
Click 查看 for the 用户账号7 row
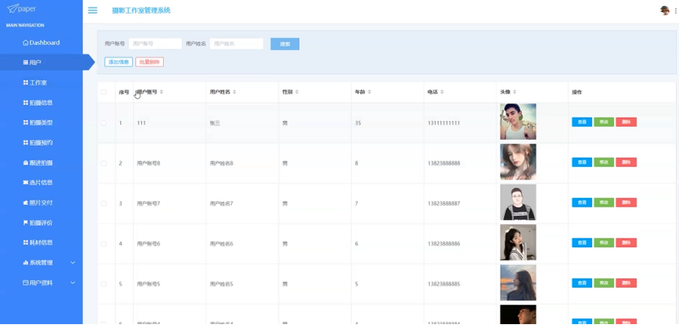click(582, 202)
